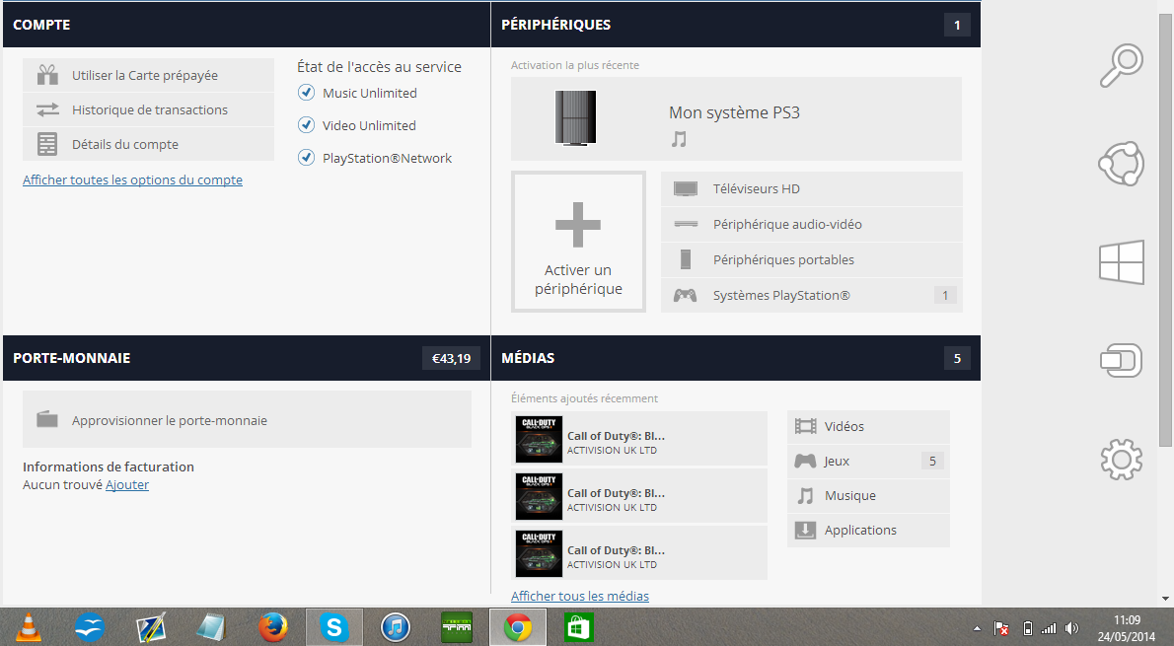Open the Devices charm
1174x646 pixels.
point(1122,360)
